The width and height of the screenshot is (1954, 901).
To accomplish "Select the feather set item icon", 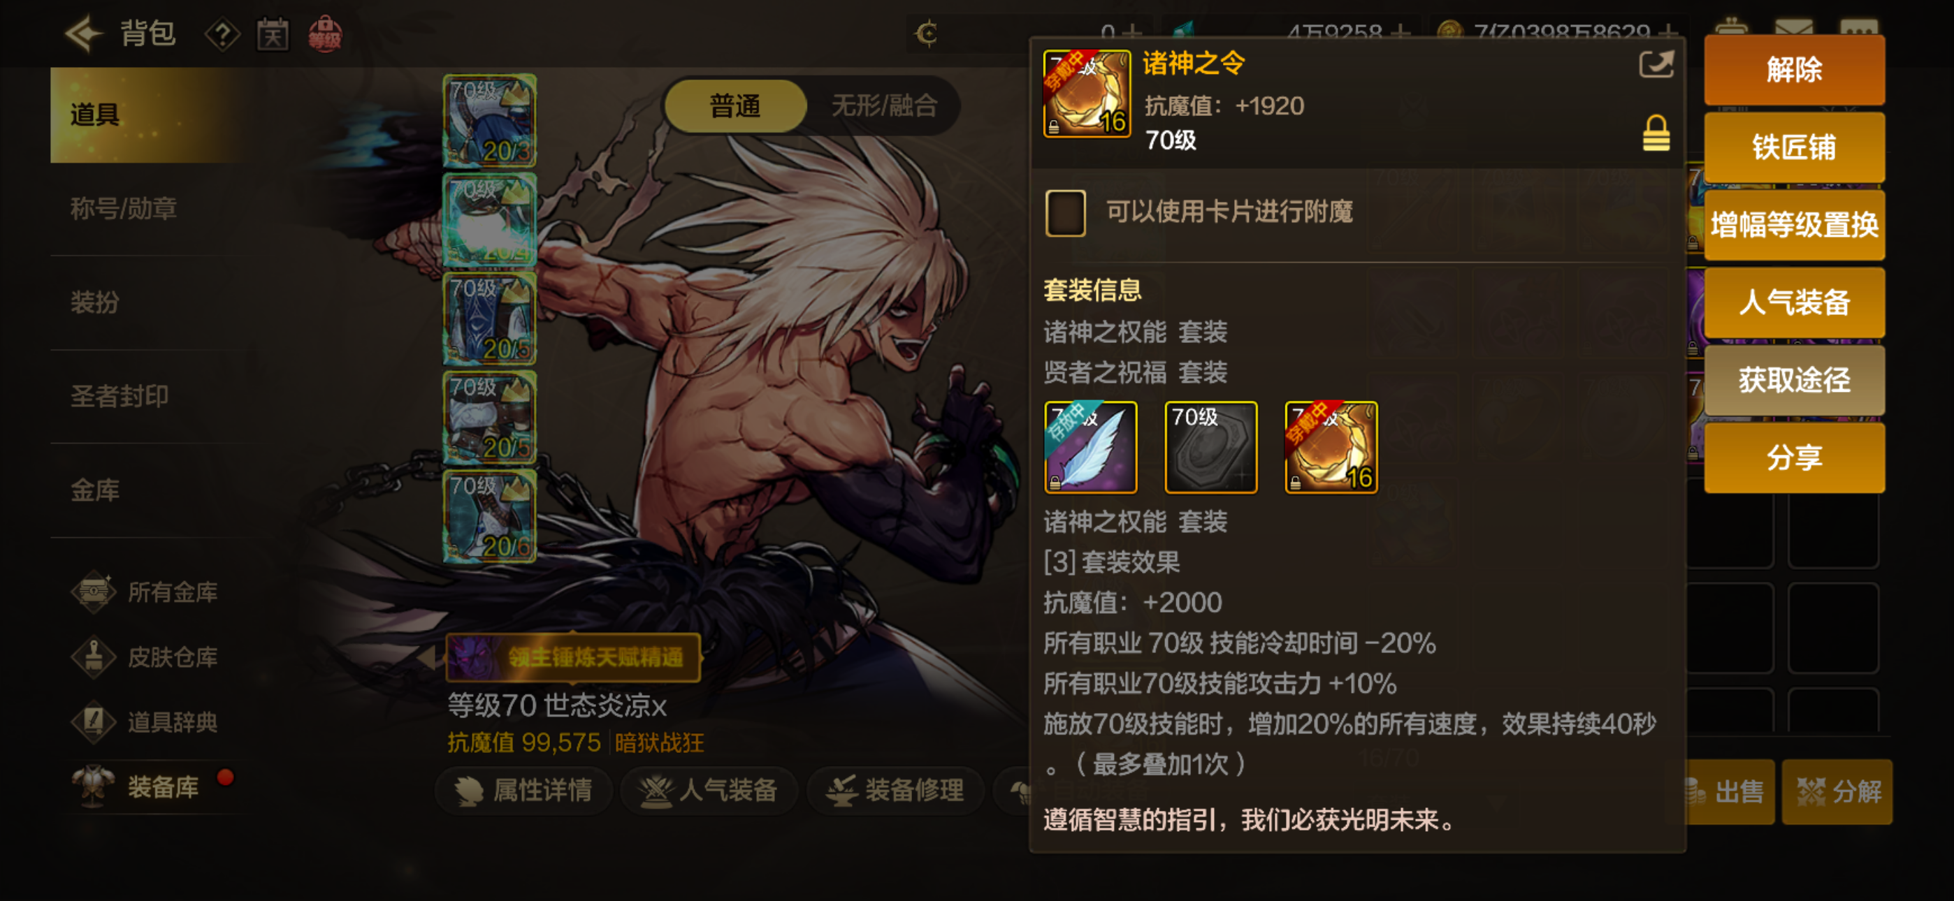I will 1090,448.
